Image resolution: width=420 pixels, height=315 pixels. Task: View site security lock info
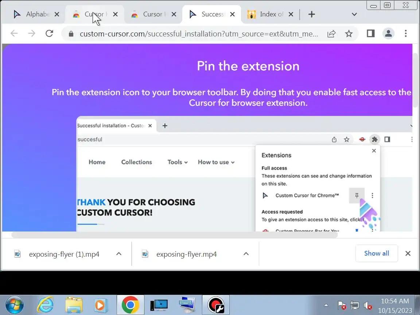[x=71, y=34]
